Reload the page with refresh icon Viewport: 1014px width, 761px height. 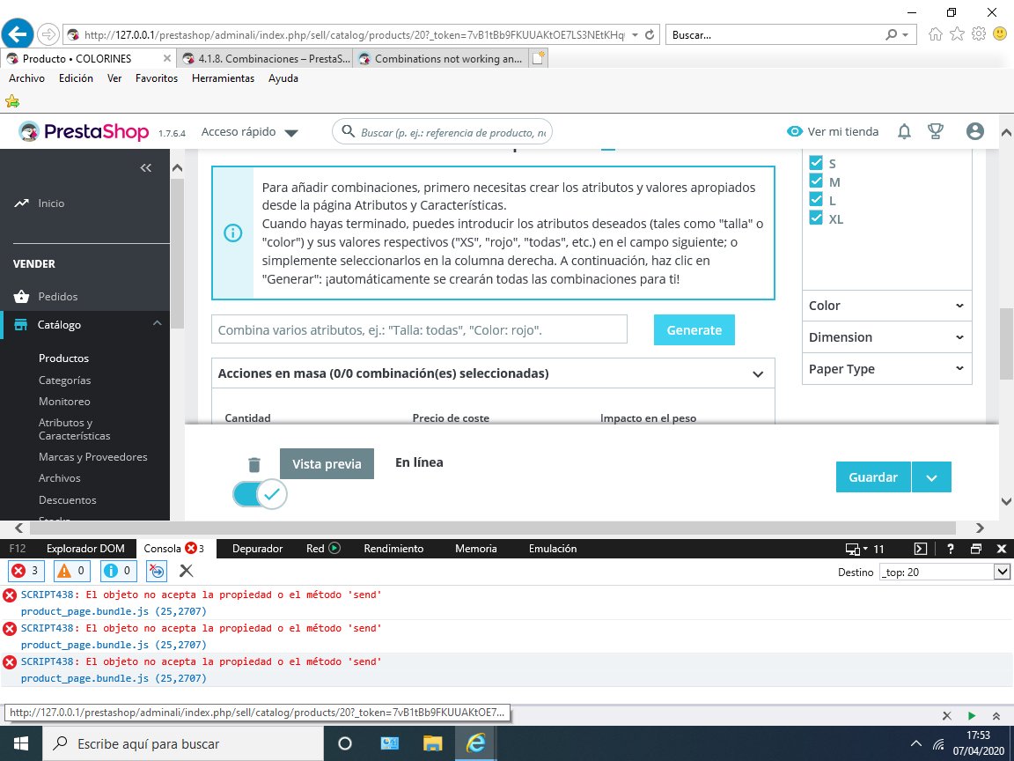(650, 35)
